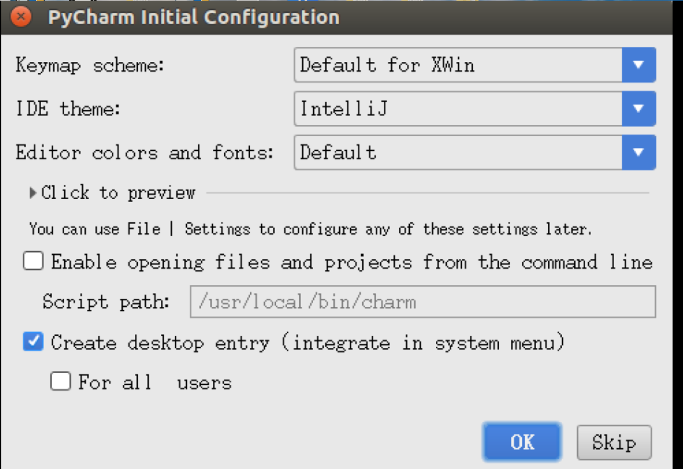Click the Script path input field
The image size is (683, 469).
click(423, 302)
